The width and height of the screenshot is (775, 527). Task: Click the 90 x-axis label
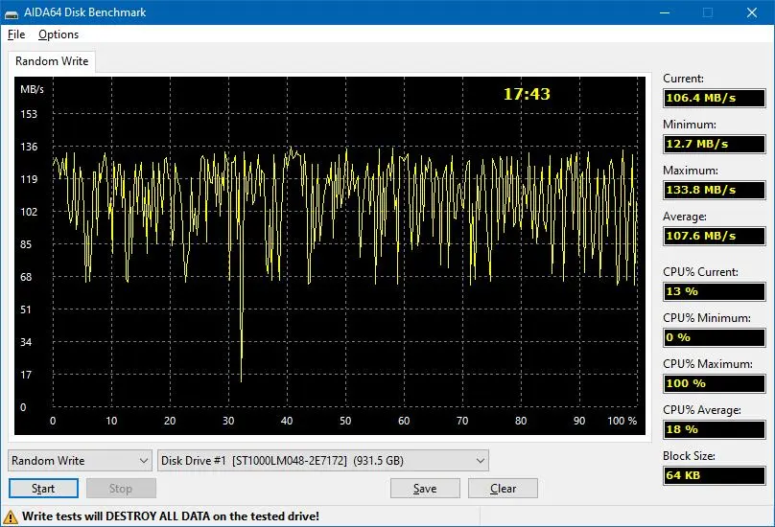[579, 421]
